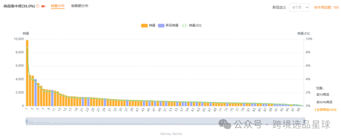
Task: Click the middle of the data zoom track
Action: coord(165,121)
